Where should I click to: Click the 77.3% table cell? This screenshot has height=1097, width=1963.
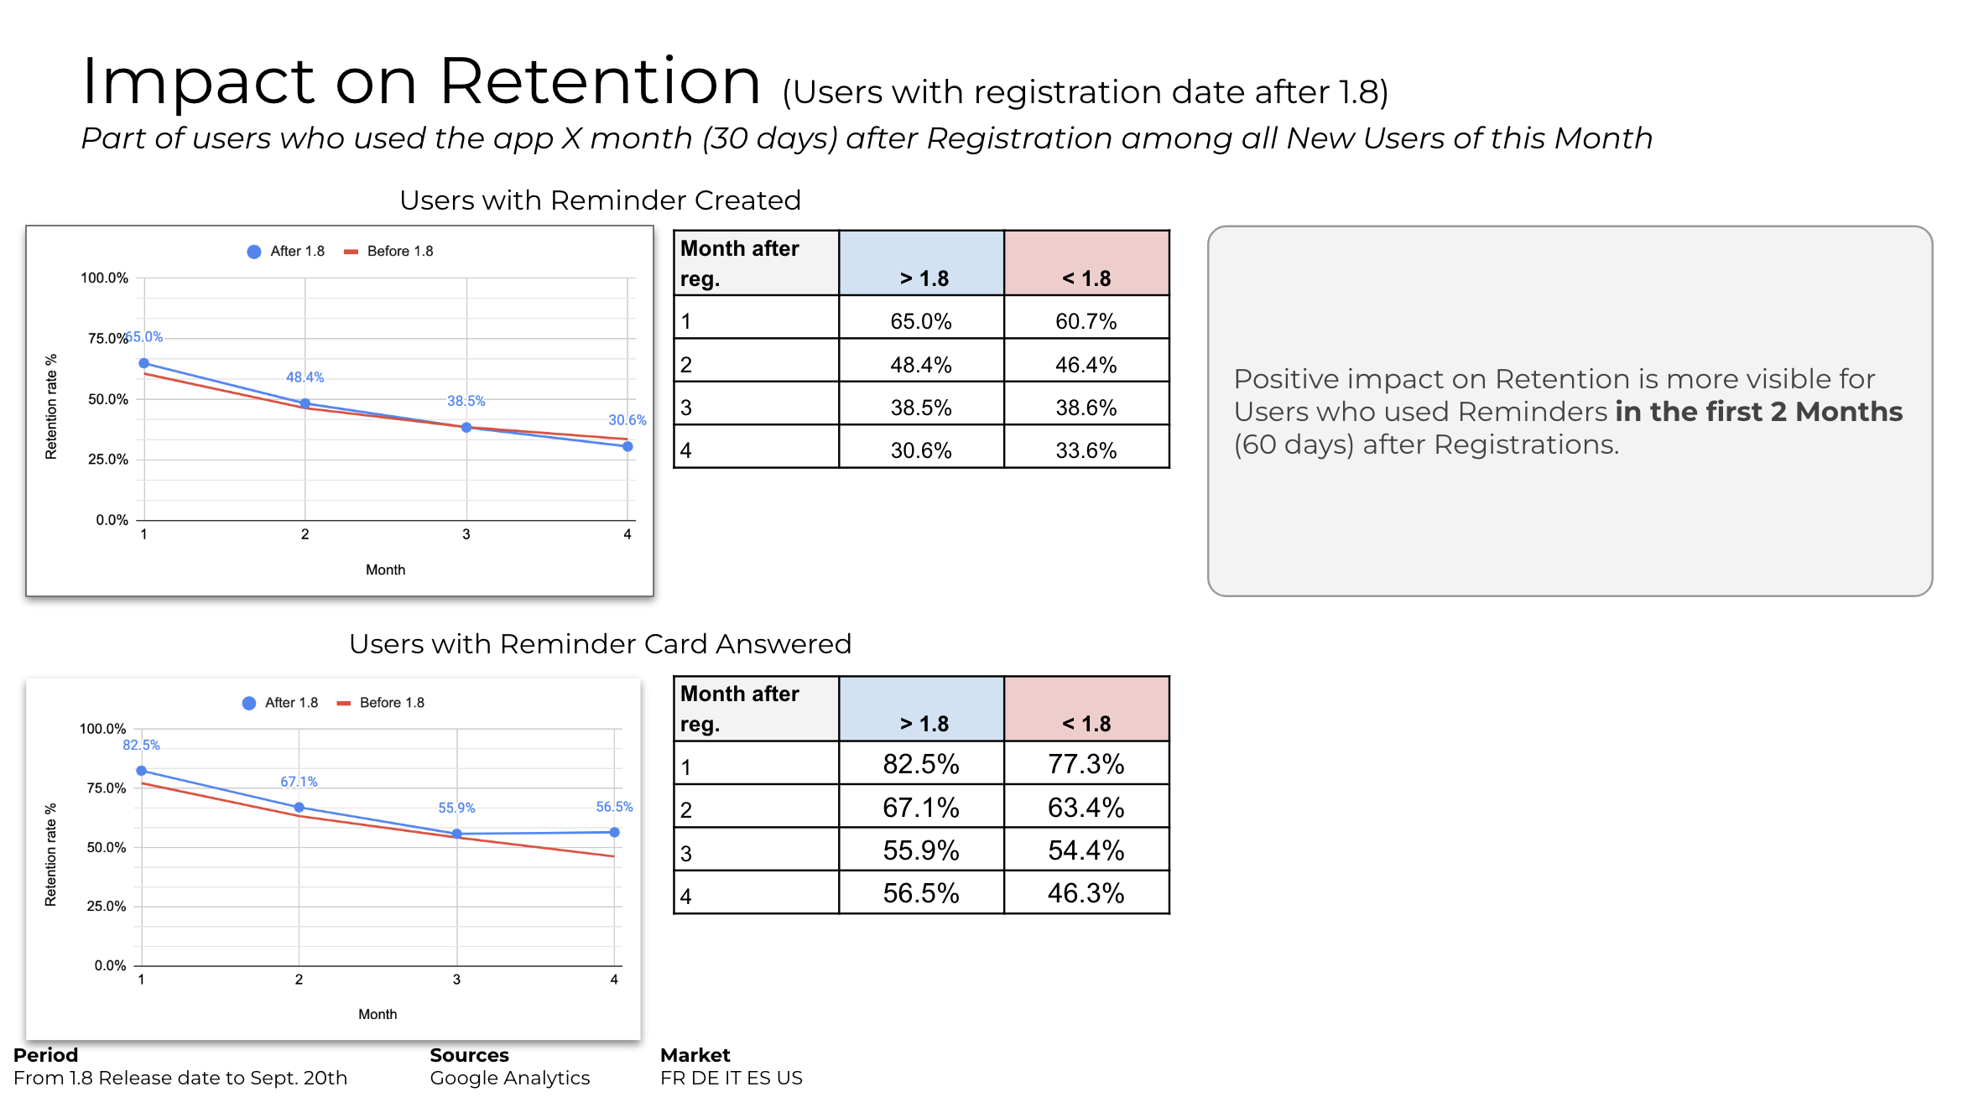(x=1086, y=764)
